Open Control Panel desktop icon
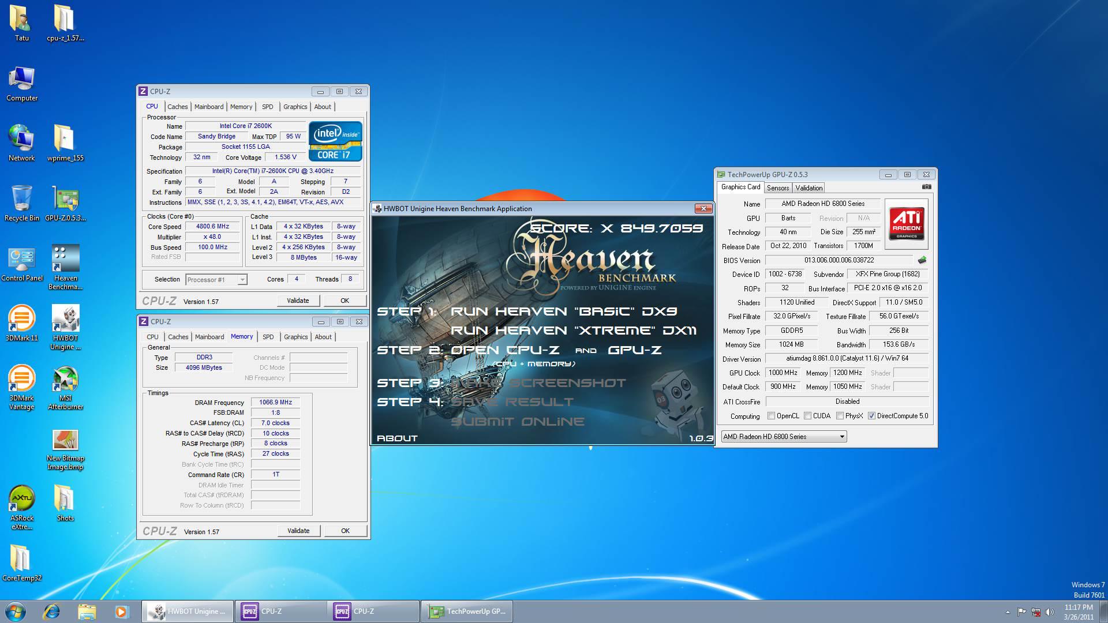1108x623 pixels. (x=22, y=263)
